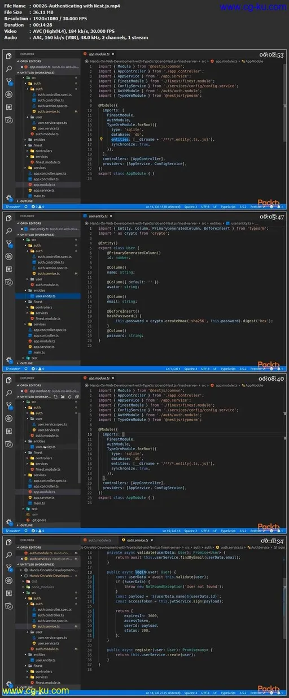Open Search view in the 00:02:53 frame
Viewport: 289px width, 698px height.
(x=8, y=68)
